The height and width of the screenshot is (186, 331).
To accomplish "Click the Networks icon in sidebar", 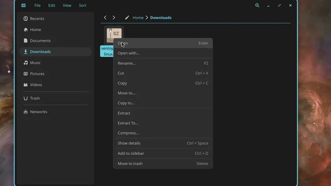I will [x=26, y=112].
